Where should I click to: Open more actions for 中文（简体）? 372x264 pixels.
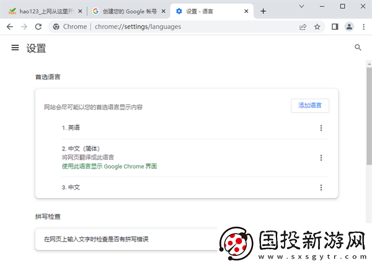point(321,158)
